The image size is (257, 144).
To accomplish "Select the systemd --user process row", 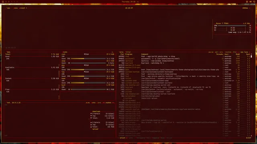I will coord(184,92).
